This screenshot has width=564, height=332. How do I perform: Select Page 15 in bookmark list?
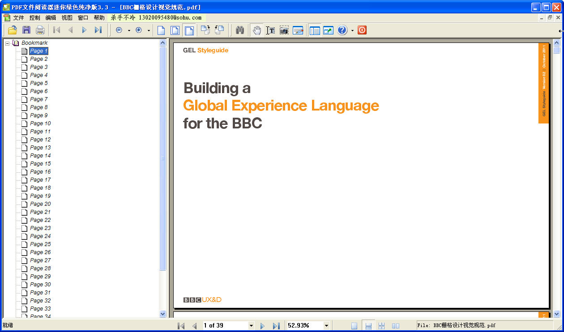(x=40, y=164)
